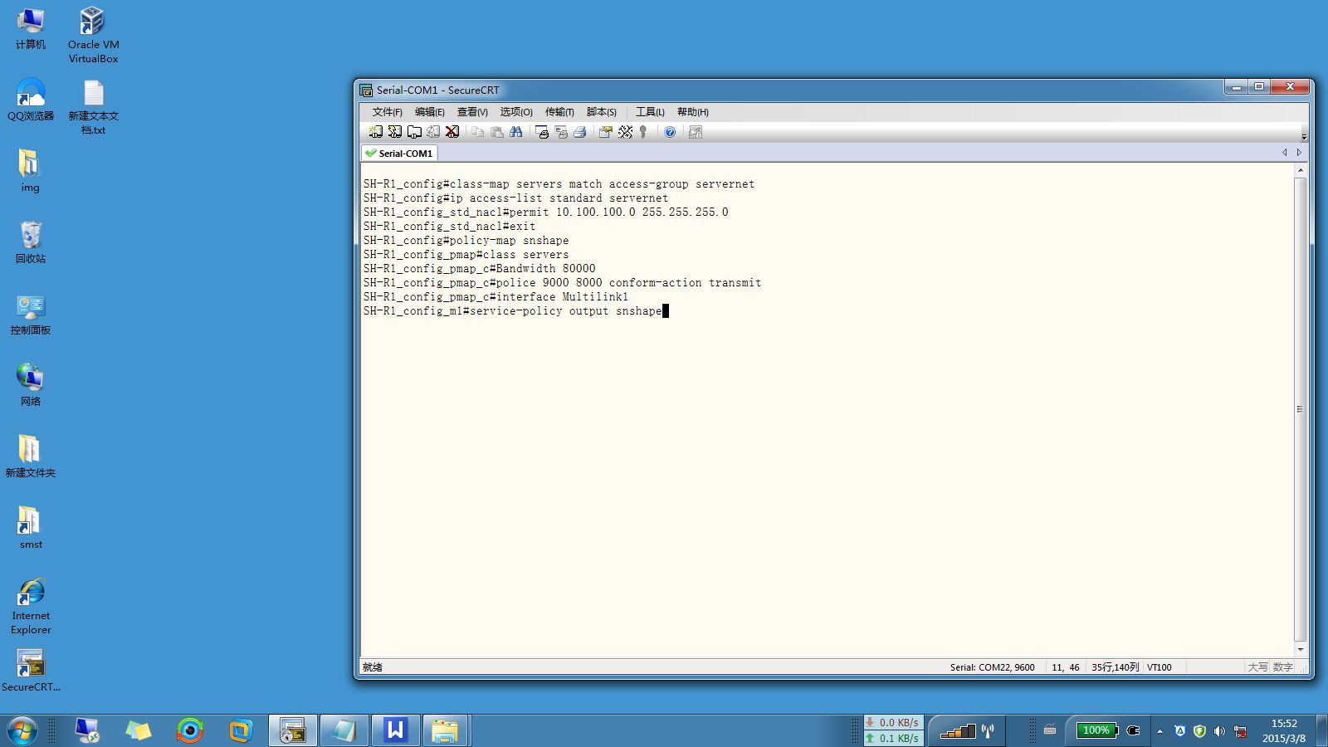Select the img folder on desktop
Viewport: 1328px width, 747px height.
click(x=30, y=171)
